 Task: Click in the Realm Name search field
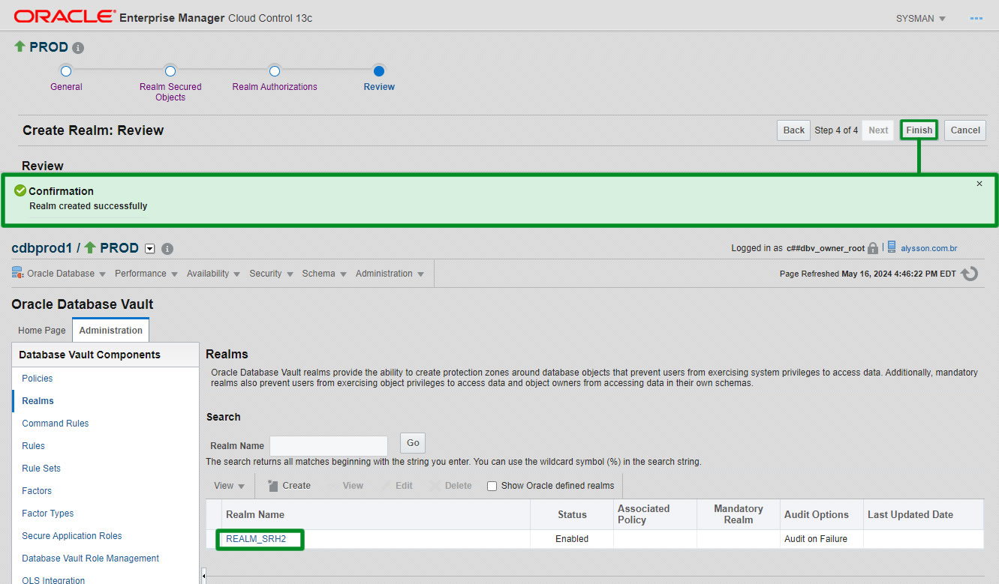pyautogui.click(x=329, y=445)
